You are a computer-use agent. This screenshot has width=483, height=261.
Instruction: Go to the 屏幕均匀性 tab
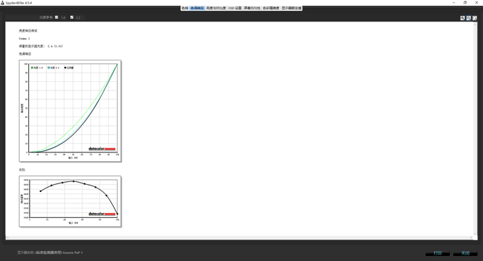point(252,8)
